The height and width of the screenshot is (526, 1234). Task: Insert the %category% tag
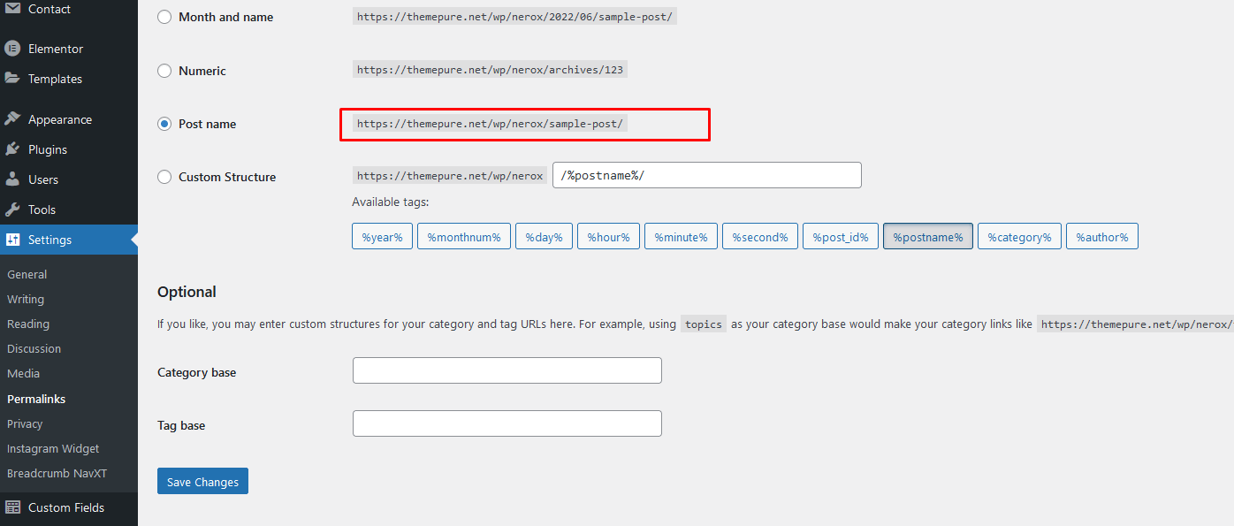1019,237
